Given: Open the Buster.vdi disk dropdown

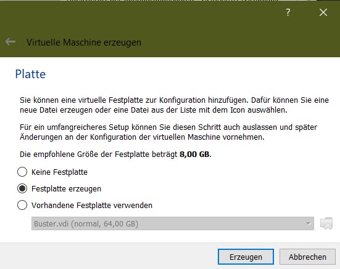Looking at the screenshot, I should (x=173, y=223).
